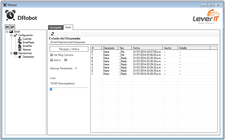Click the Configuración gears icon

(x=15, y=35)
